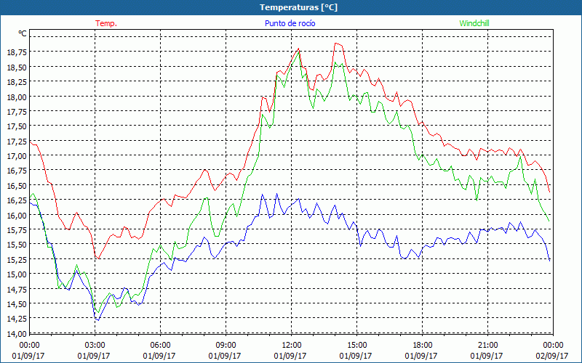Select the 15,75 y-axis value
The height and width of the screenshot is (363, 582).
pos(17,230)
